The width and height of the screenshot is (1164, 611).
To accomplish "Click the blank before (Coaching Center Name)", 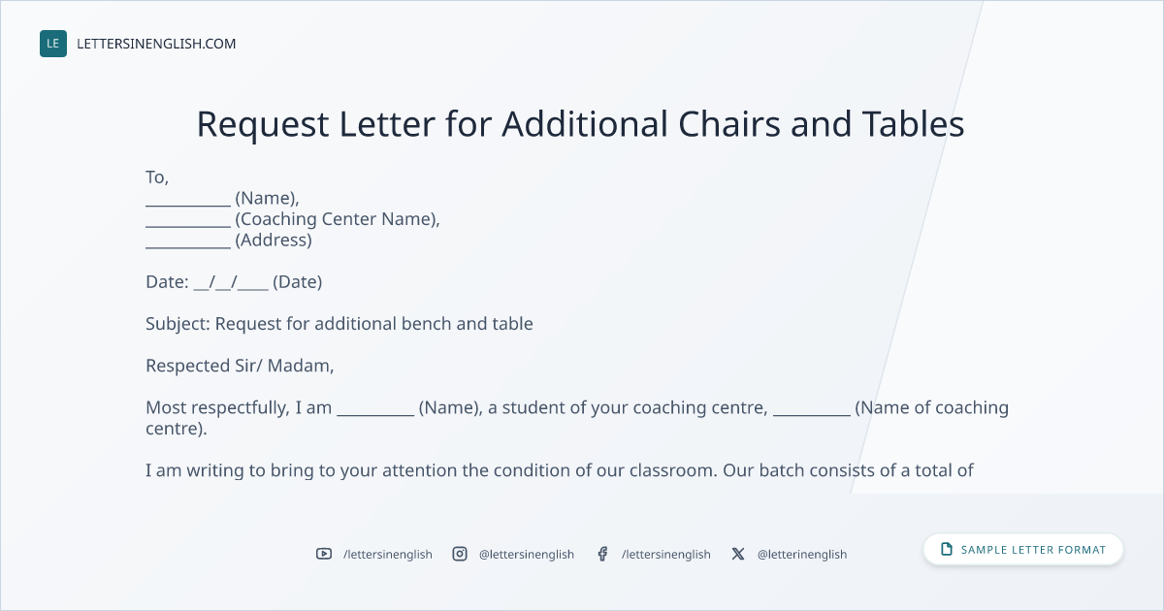I will 188,219.
